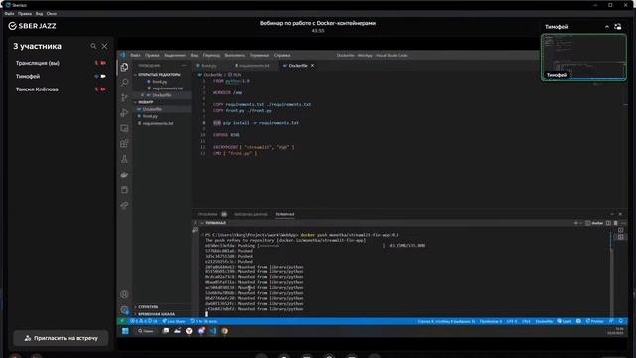Screen dimensions: 636x358
Task: Open the Source Control view
Action: coord(124,97)
